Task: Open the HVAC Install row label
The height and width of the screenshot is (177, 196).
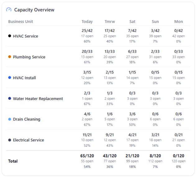Action: (24, 78)
